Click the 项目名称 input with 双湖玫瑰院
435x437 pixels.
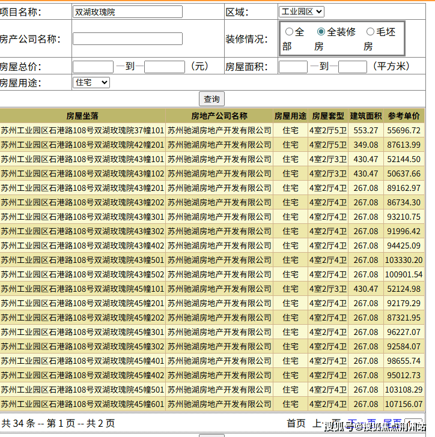tap(127, 12)
